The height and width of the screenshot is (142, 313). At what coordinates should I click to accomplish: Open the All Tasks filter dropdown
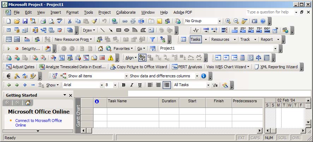click(209, 85)
